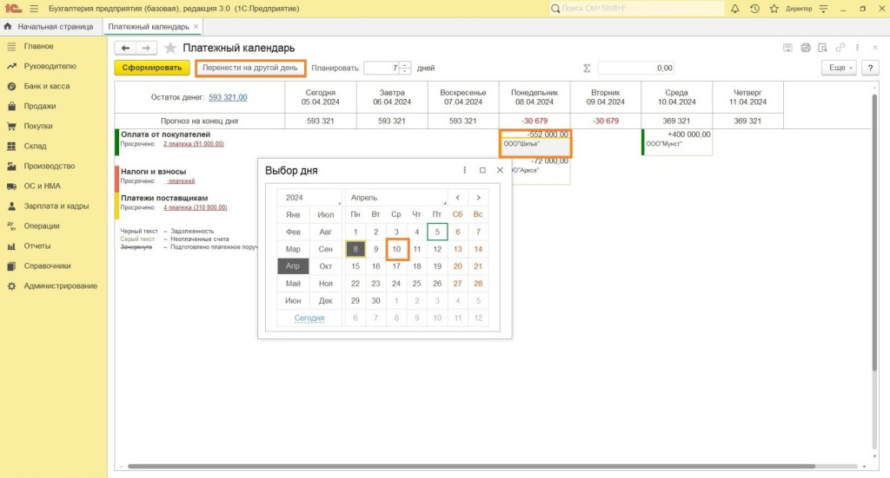The width and height of the screenshot is (890, 478).
Task: Open the year 2024 selector in calendar
Action: [309, 198]
